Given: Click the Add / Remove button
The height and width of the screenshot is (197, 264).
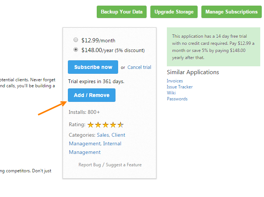Looking at the screenshot, I should [91, 95].
